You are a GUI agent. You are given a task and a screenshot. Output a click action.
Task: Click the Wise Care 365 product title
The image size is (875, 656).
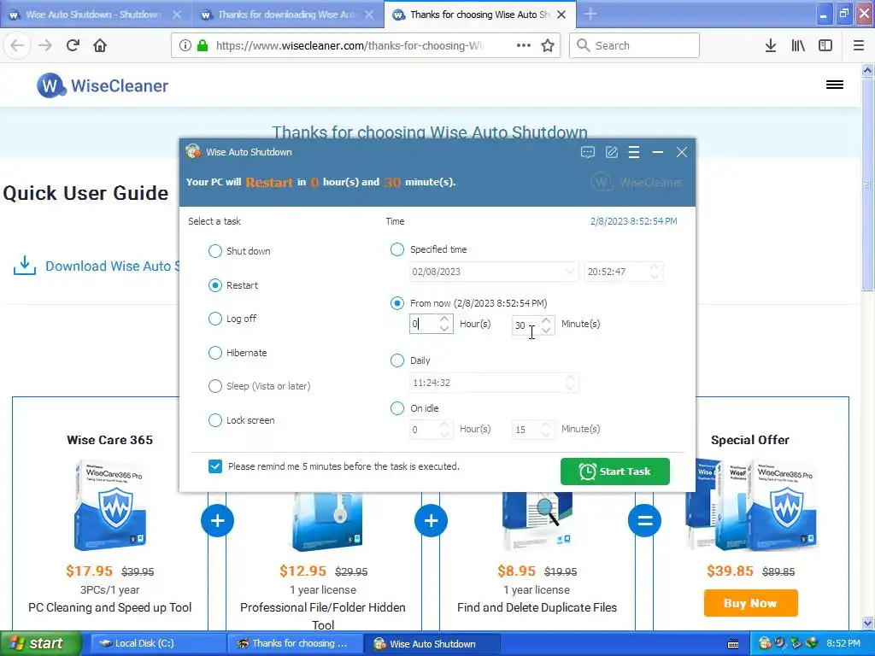(x=110, y=440)
